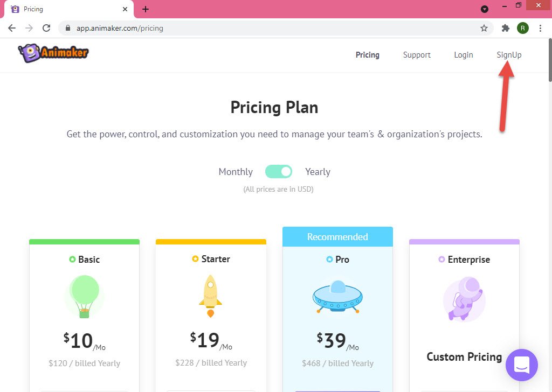Click the Animaker logo

(x=53, y=53)
